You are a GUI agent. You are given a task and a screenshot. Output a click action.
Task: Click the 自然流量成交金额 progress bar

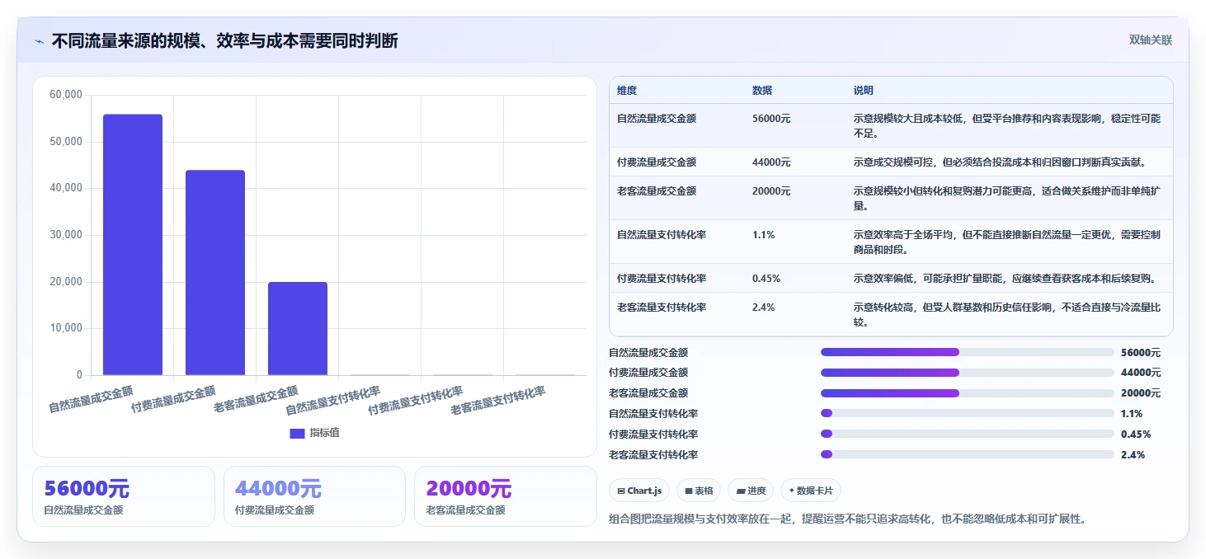pyautogui.click(x=967, y=352)
